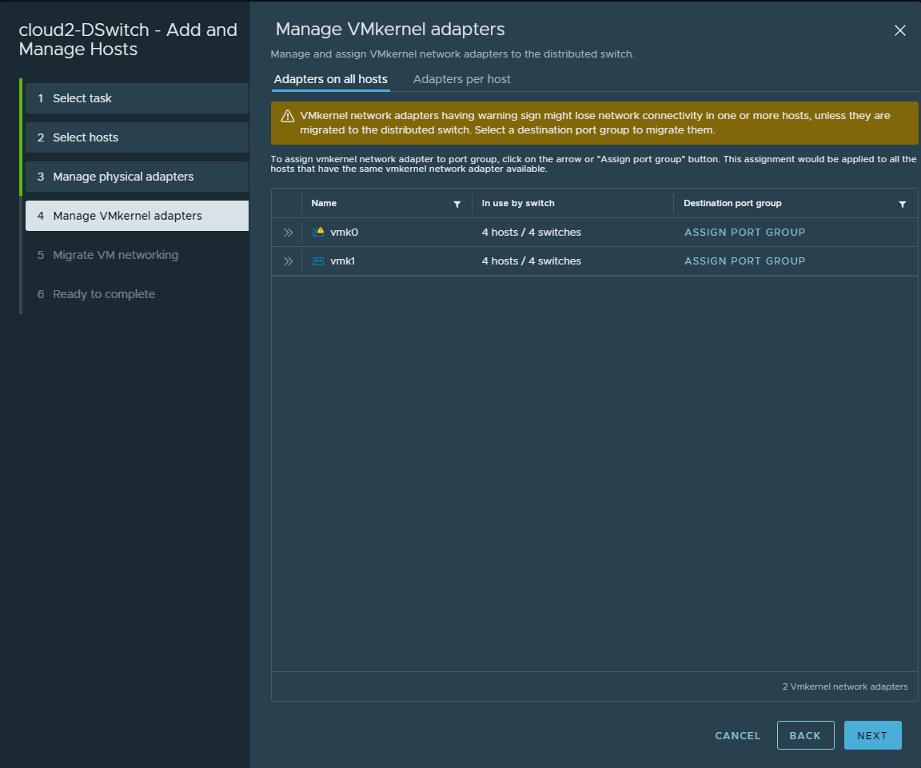Expand the vmk1 row details arrow
The image size is (921, 768).
point(288,261)
